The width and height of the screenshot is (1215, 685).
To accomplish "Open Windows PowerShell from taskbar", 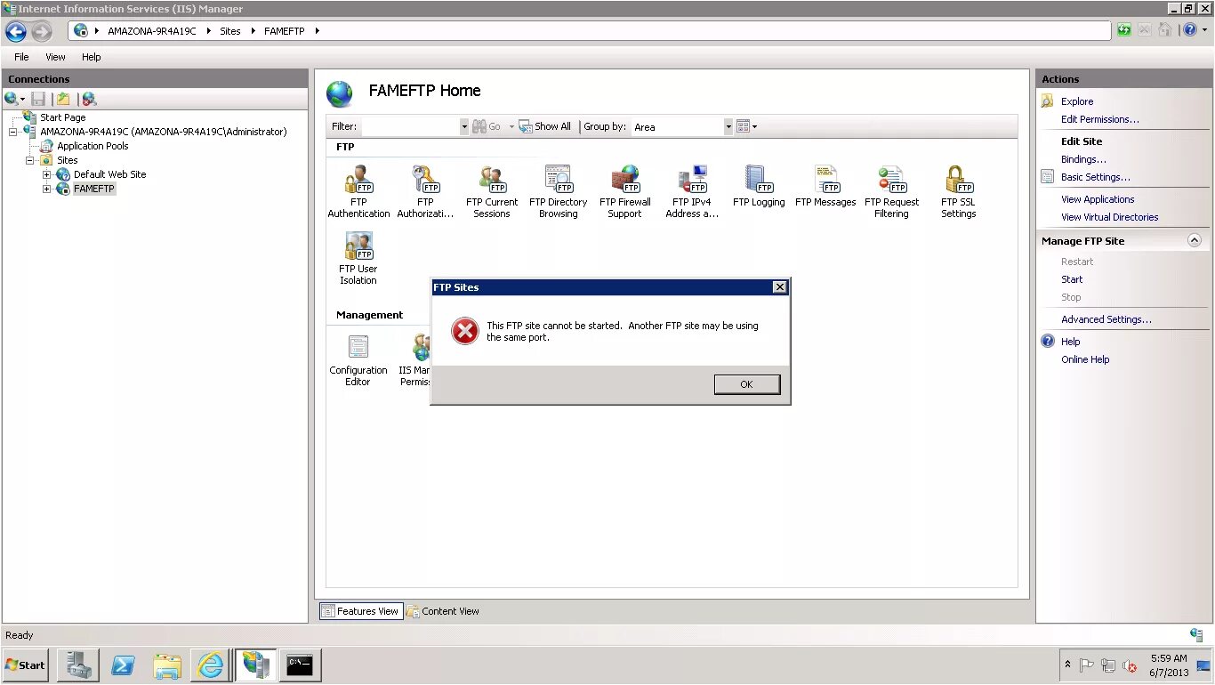I will pos(123,665).
